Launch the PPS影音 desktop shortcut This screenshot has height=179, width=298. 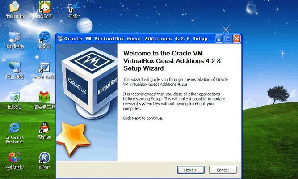pos(45,7)
